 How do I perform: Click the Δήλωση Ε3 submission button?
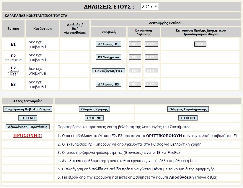pyautogui.click(x=108, y=84)
